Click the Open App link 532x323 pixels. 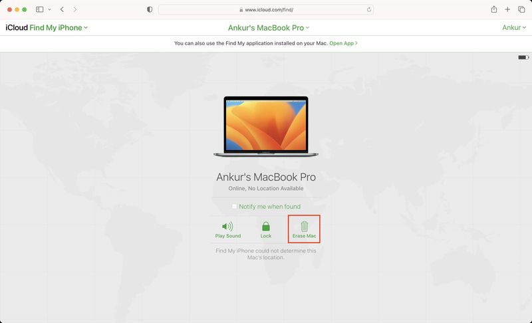tap(343, 43)
